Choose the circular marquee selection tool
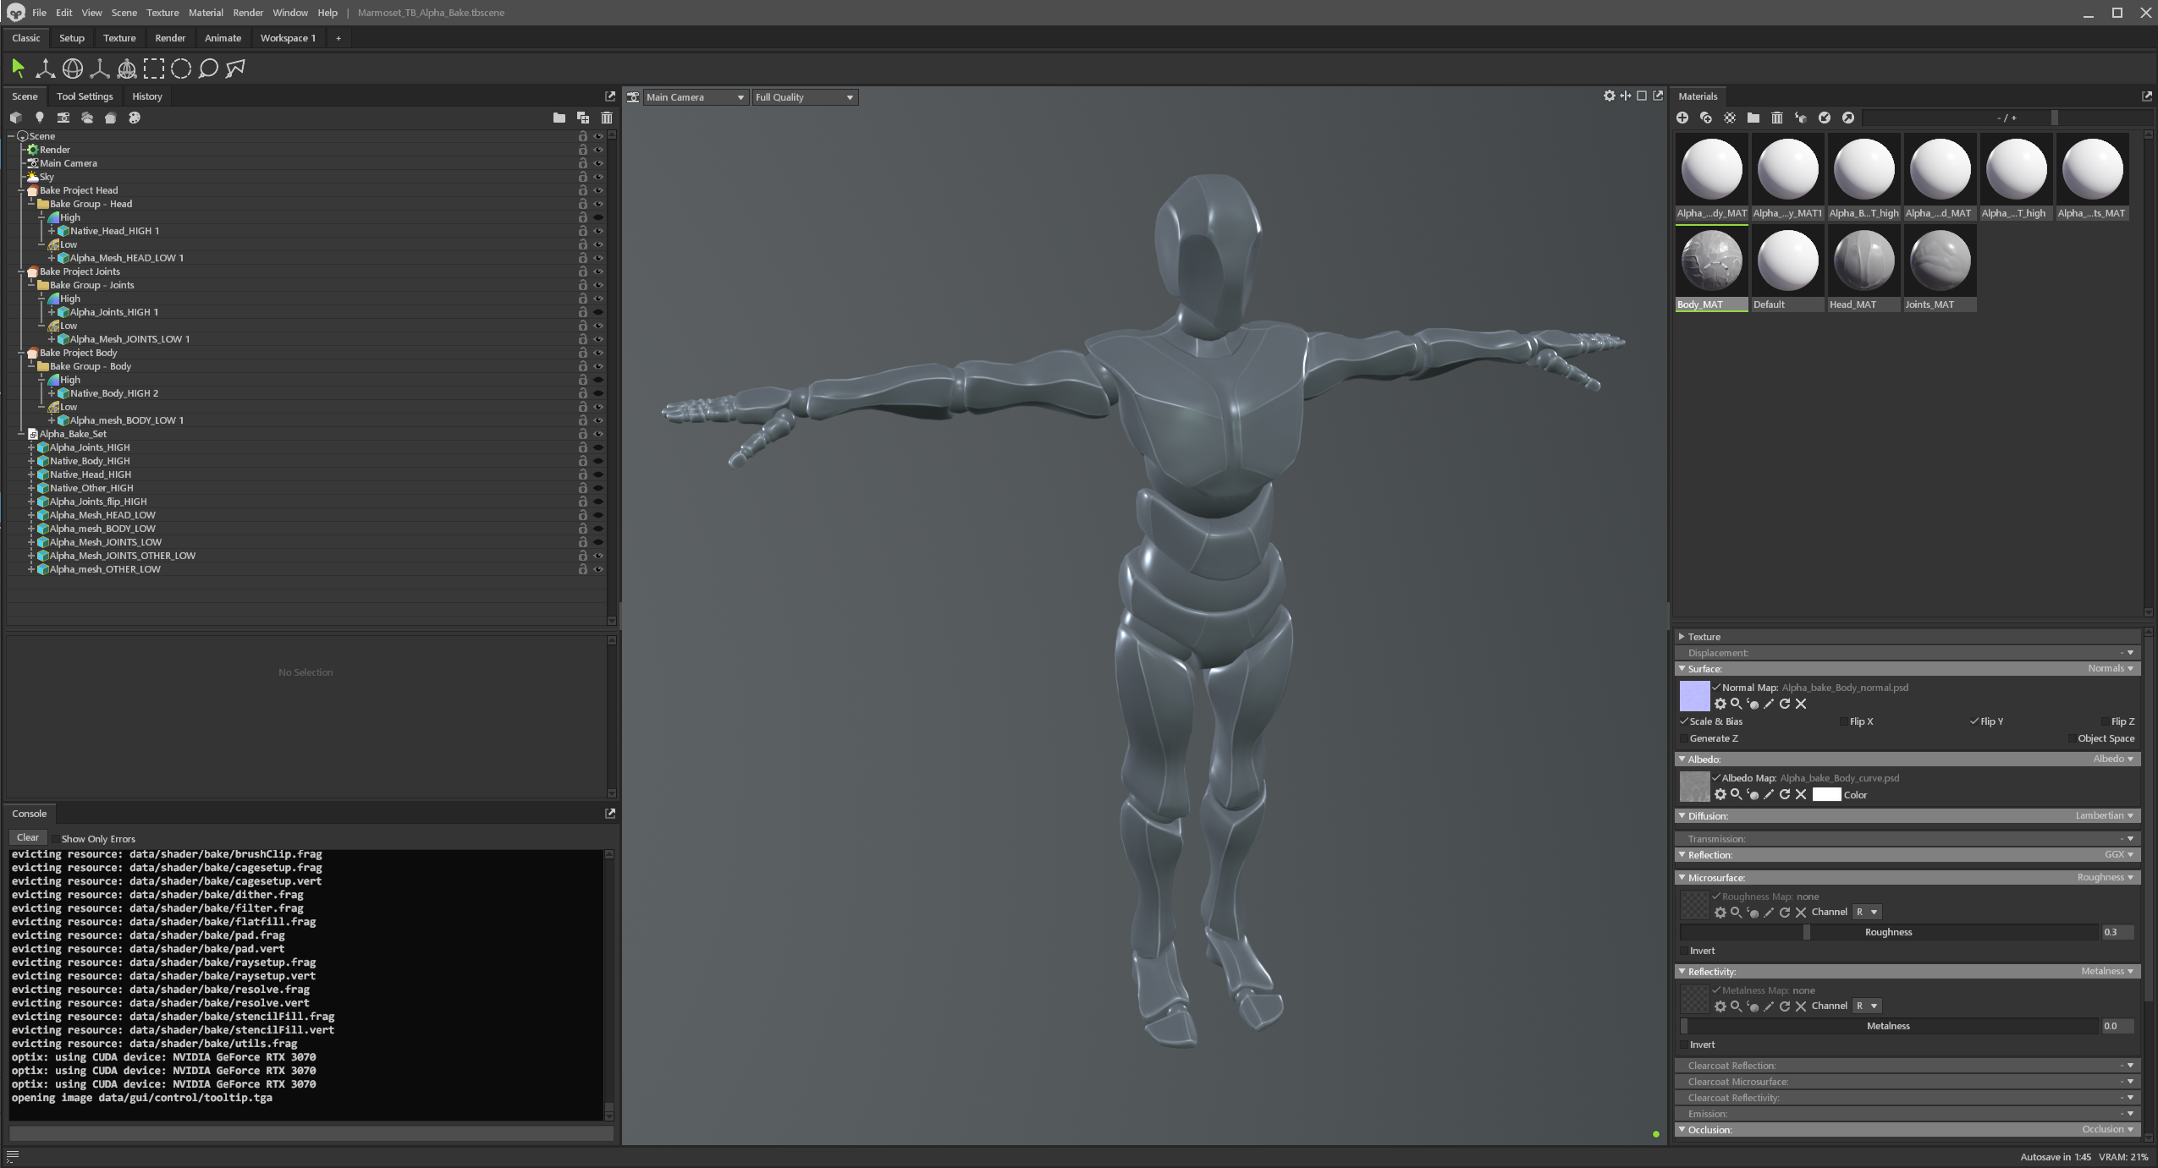Screen dimensions: 2158x1168 tap(181, 69)
